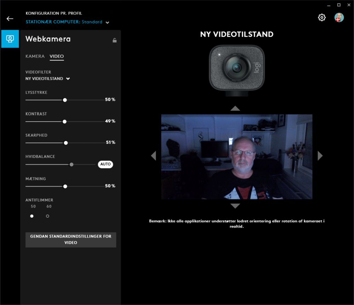This screenshot has height=305, width=354.
Task: Click the Hvidbalance slider handle
Action: coord(72,165)
